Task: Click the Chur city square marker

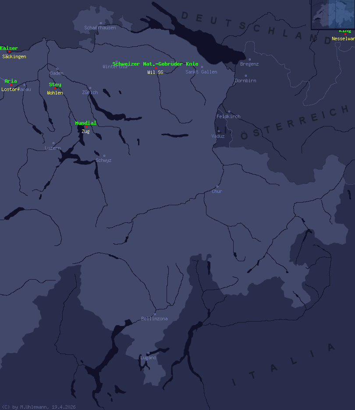Action: coord(217,186)
